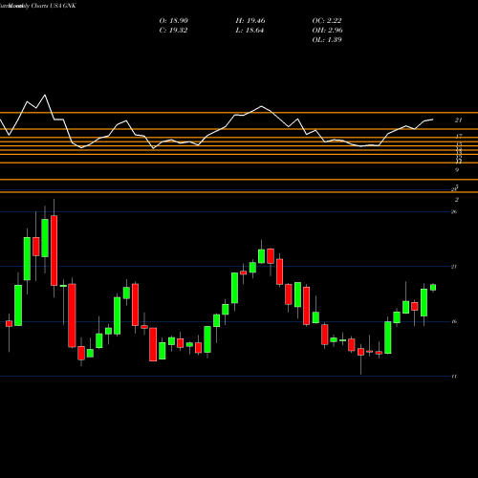Click the high value 'H: 19.46'

(x=250, y=21)
